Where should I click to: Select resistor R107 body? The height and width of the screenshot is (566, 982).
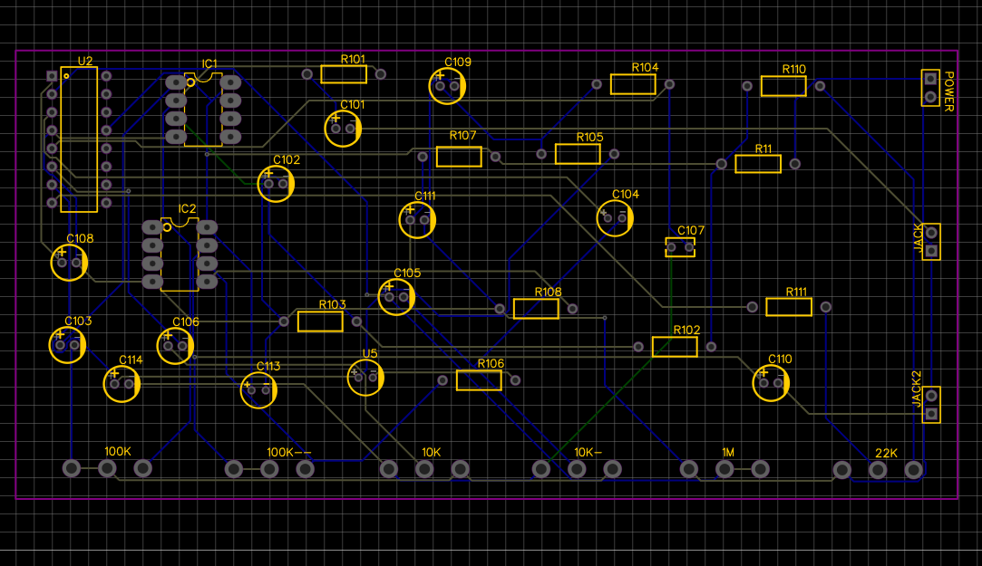pyautogui.click(x=459, y=157)
